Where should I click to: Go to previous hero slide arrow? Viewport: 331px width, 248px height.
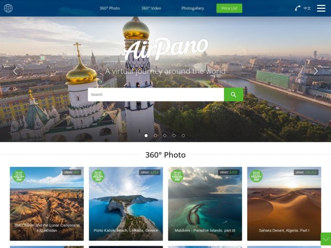[x=15, y=71]
